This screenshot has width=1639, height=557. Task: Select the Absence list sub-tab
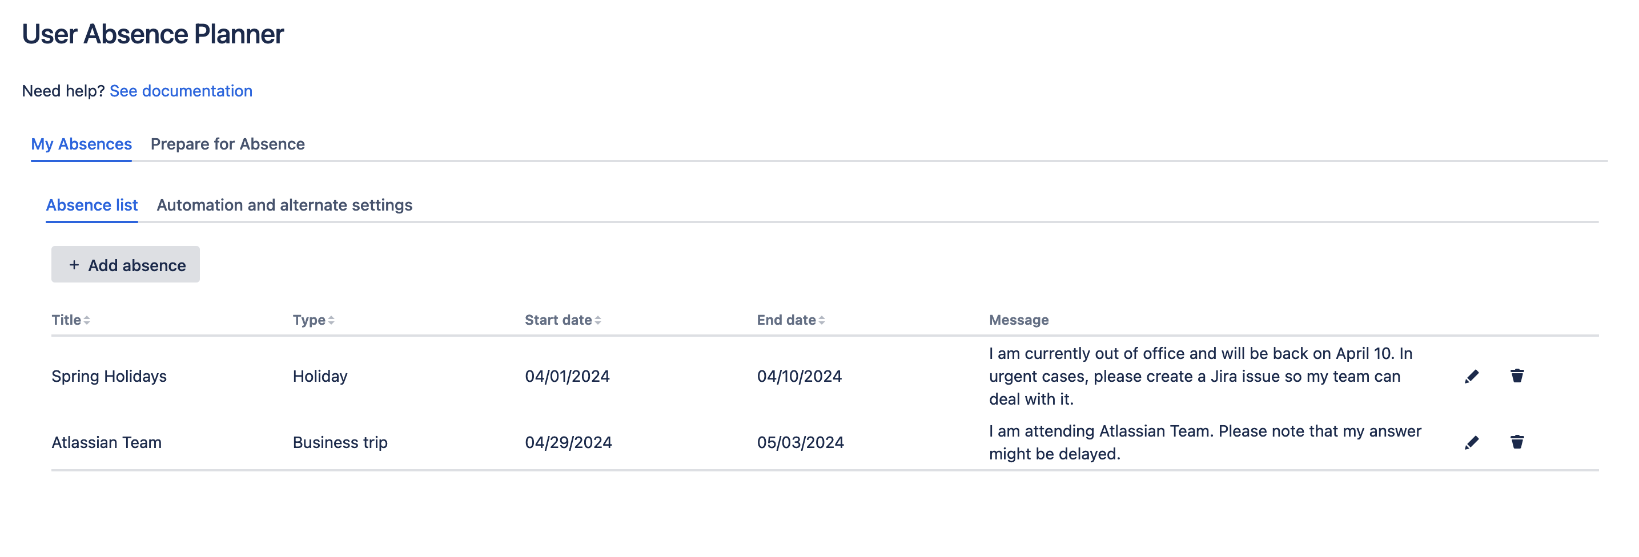[x=91, y=205]
